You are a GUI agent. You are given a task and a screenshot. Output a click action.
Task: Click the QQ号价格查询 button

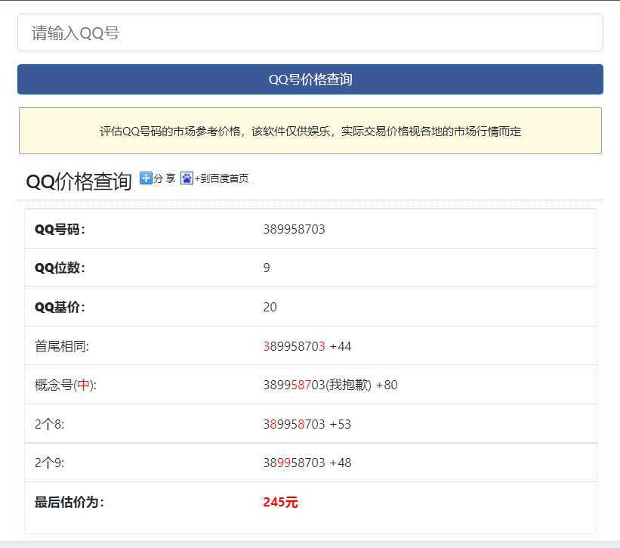(310, 79)
